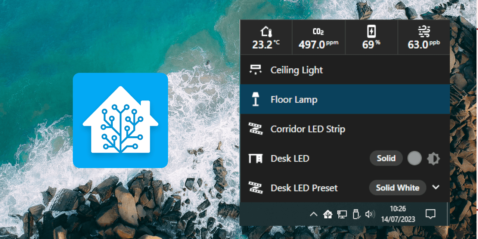Toggle the Floor Lamp entry
Screen dimensions: 478x239
coord(294,100)
